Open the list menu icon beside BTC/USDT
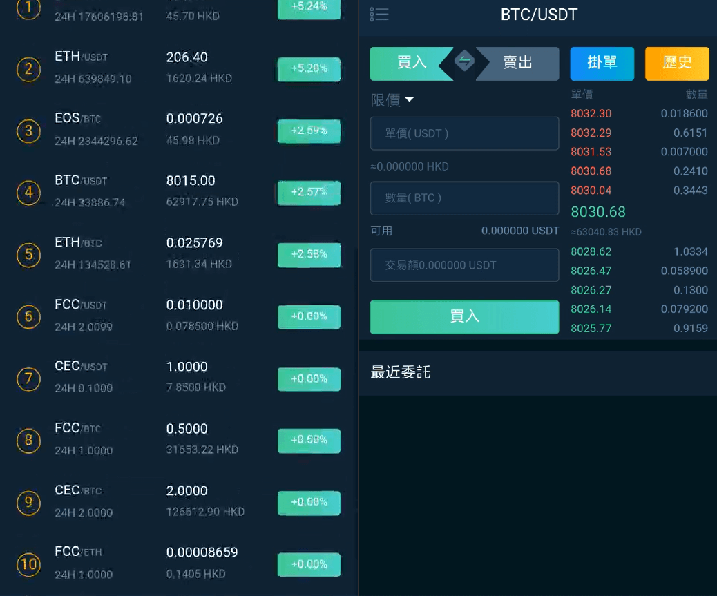 click(379, 15)
